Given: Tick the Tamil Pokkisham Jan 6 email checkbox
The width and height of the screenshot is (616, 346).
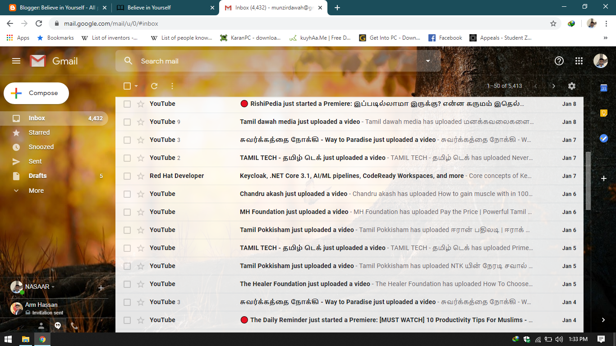Looking at the screenshot, I should coord(127,230).
